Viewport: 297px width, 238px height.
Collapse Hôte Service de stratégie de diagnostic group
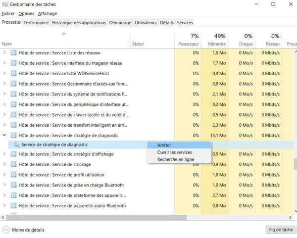(x=4, y=135)
